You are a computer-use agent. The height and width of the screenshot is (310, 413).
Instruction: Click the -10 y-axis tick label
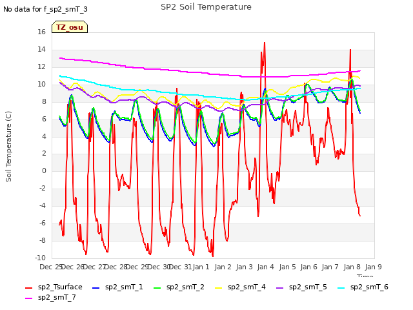[x=40, y=258]
